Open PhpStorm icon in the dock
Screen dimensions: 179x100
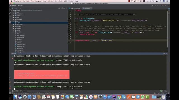click(114, 97)
